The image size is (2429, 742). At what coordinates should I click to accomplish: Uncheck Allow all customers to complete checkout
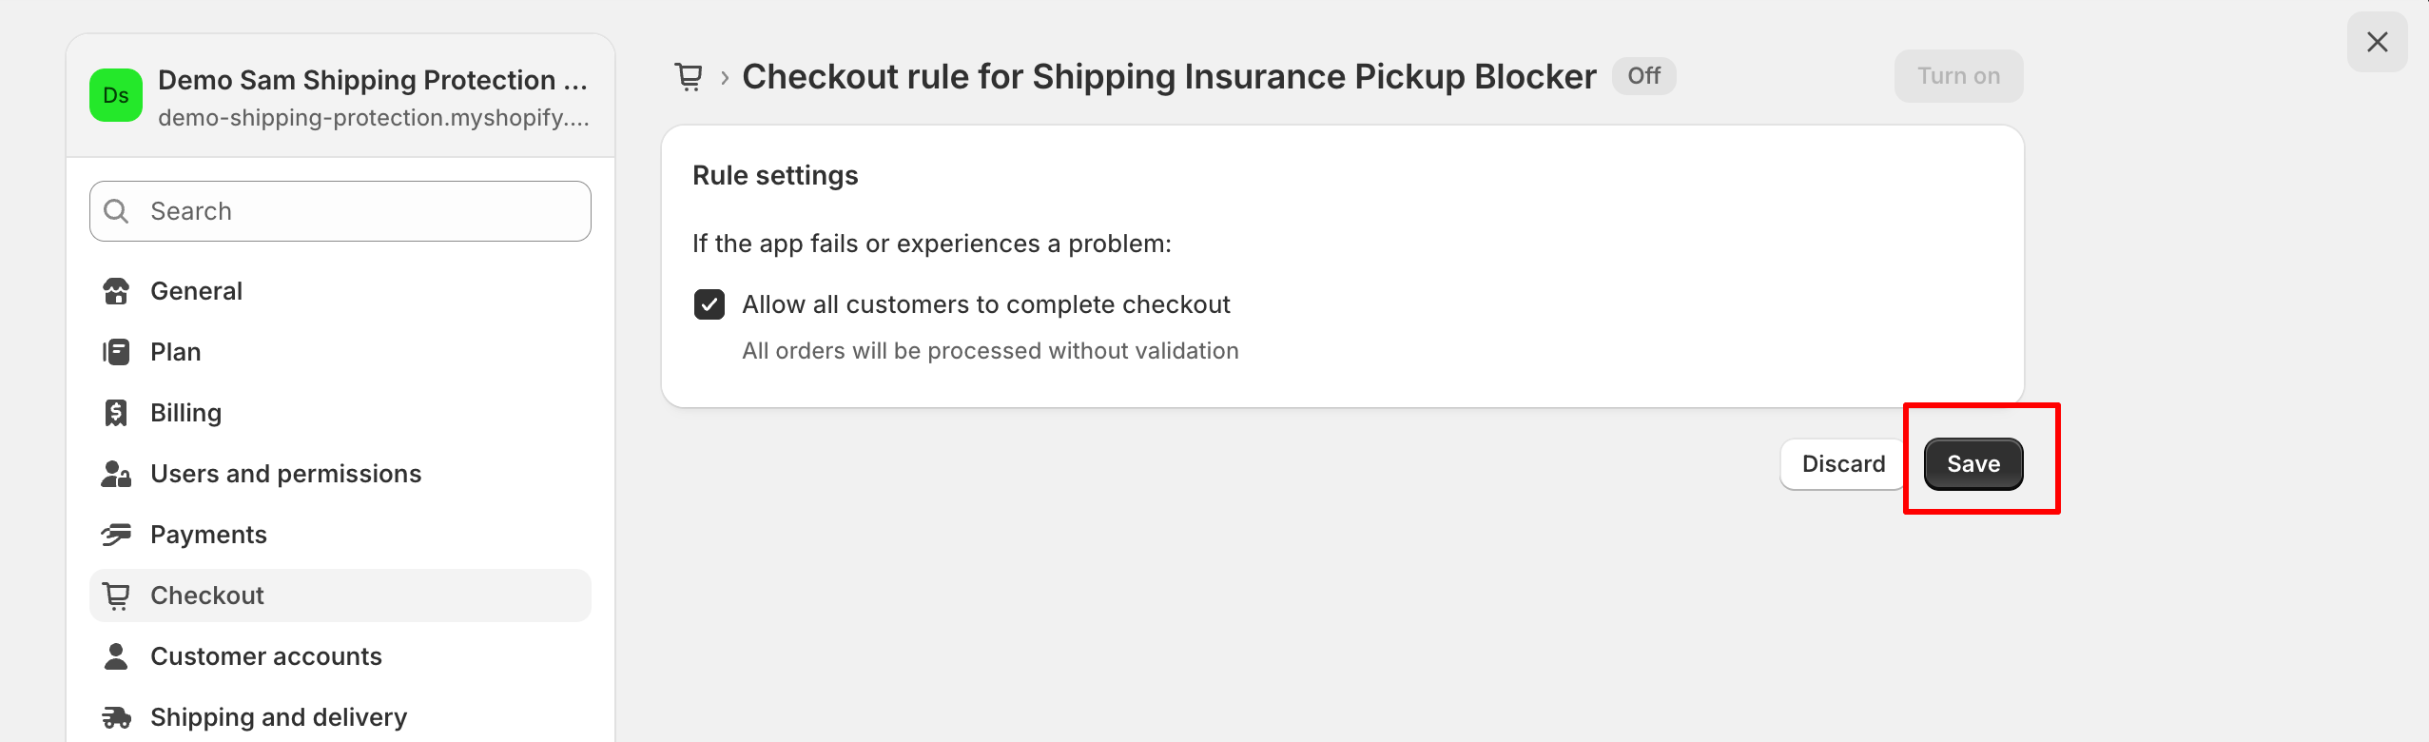point(709,304)
